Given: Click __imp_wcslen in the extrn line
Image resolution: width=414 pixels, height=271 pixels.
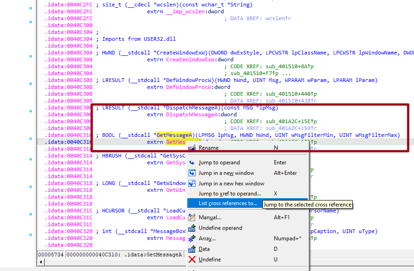Looking at the screenshot, I should click(x=185, y=11).
